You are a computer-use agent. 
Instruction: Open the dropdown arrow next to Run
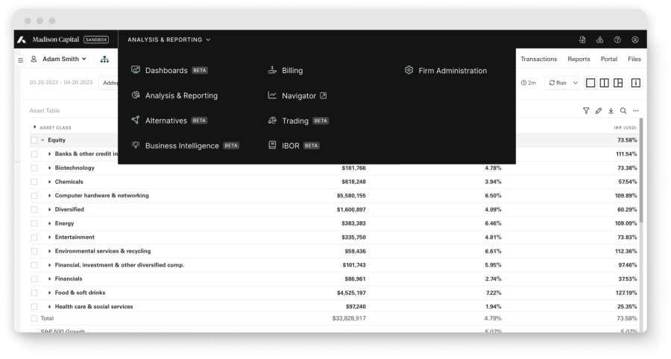(x=575, y=83)
